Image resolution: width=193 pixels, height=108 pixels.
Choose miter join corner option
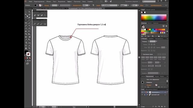click(149, 47)
